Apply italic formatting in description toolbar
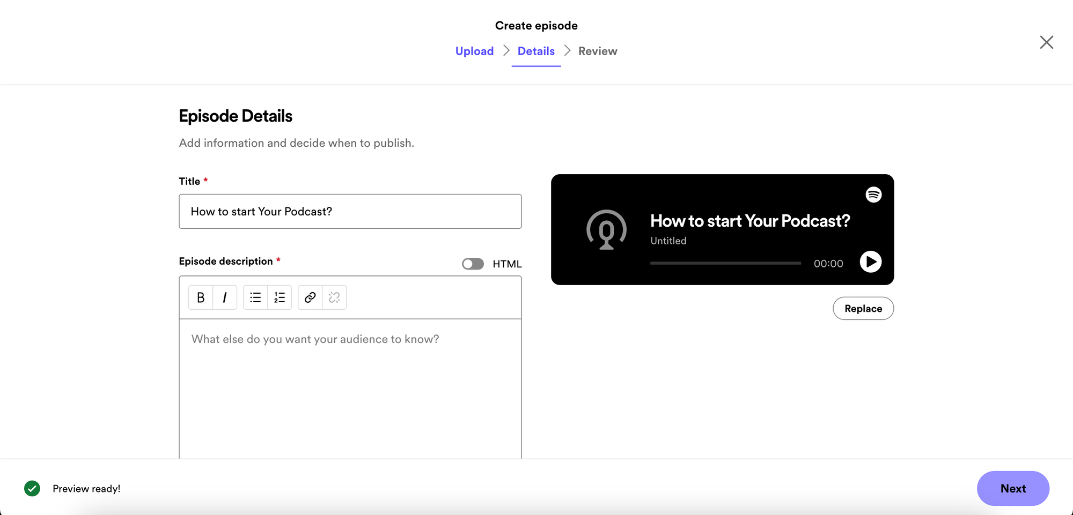Viewport: 1073px width, 515px height. (225, 297)
